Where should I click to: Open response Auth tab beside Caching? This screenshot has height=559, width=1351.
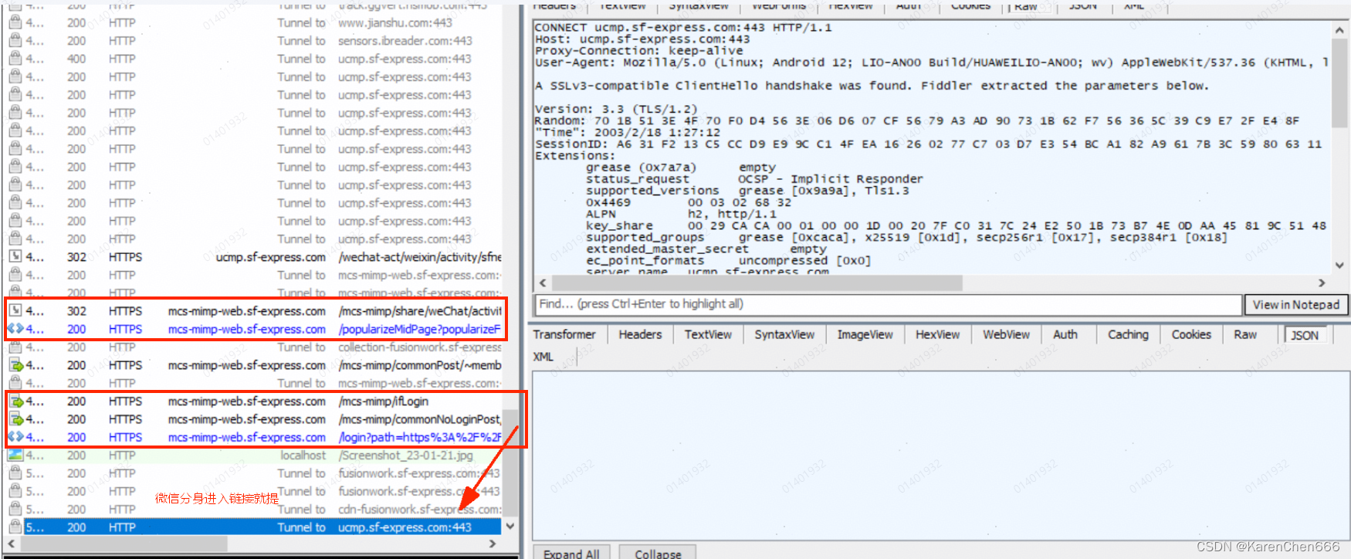click(1065, 334)
